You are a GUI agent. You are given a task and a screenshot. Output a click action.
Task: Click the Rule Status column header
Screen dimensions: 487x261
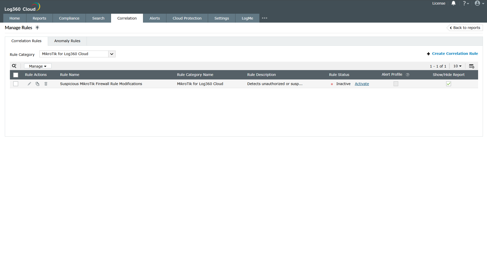tap(339, 75)
